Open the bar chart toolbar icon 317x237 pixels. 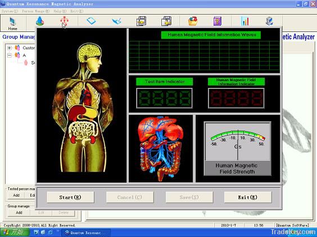click(x=245, y=21)
